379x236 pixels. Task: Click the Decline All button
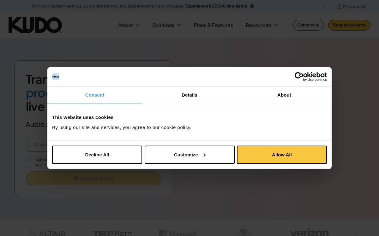click(x=97, y=155)
